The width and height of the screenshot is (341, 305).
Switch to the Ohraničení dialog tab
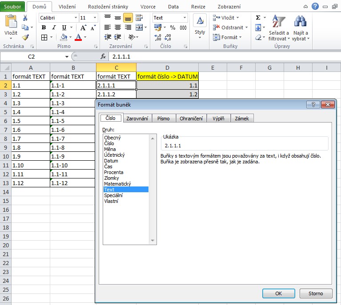191,119
